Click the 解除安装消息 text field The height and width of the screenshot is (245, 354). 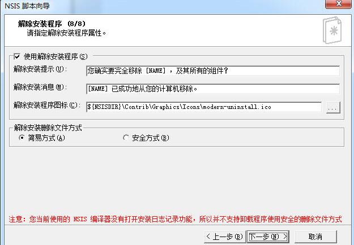[212, 89]
